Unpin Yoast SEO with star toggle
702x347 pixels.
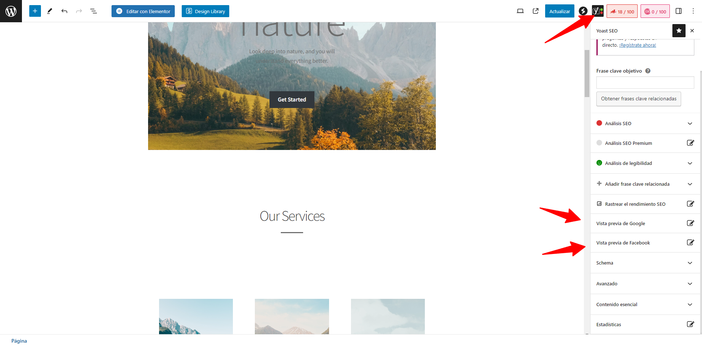(x=679, y=31)
